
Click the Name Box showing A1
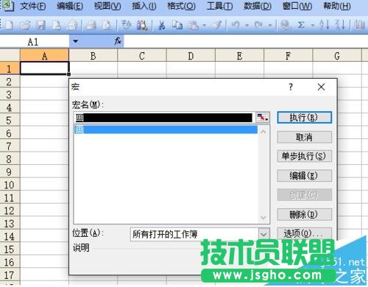click(35, 42)
